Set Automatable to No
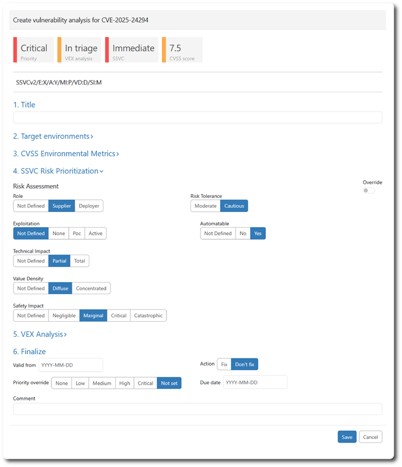The height and width of the screenshot is (467, 402). [x=243, y=233]
